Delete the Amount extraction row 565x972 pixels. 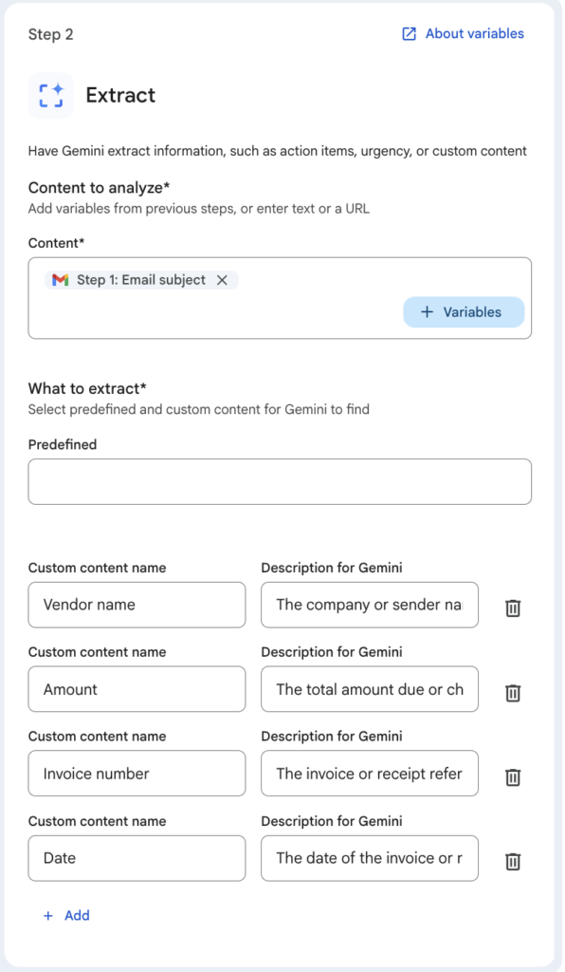coord(513,692)
